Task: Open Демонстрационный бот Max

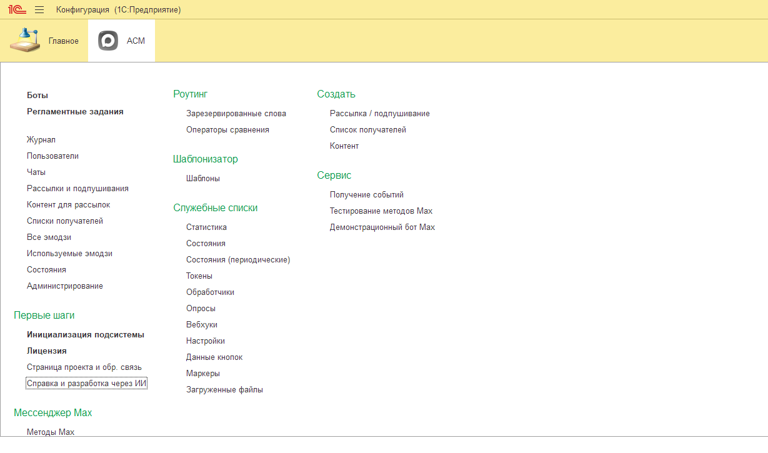Action: tap(382, 227)
